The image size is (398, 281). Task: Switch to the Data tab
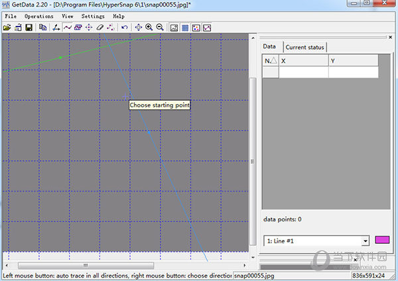coord(269,46)
